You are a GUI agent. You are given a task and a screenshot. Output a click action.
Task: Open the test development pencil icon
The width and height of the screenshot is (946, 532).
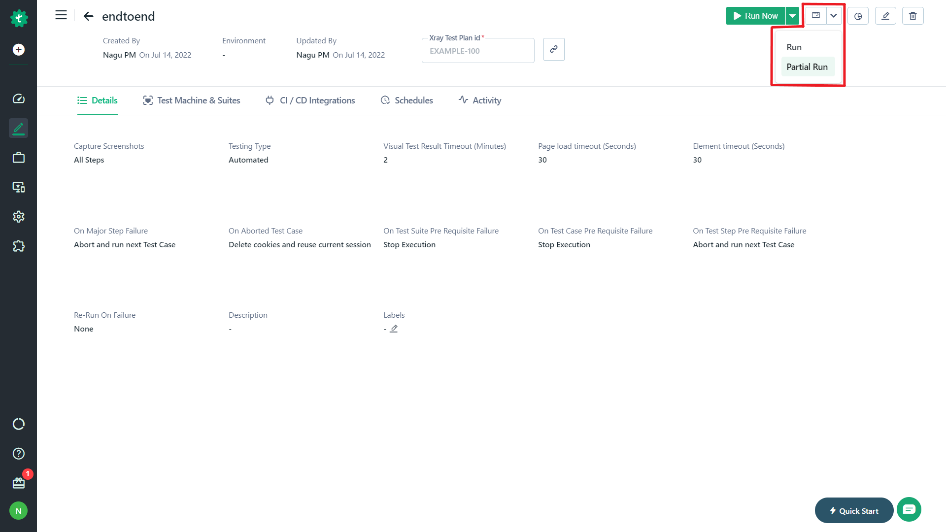tap(19, 128)
